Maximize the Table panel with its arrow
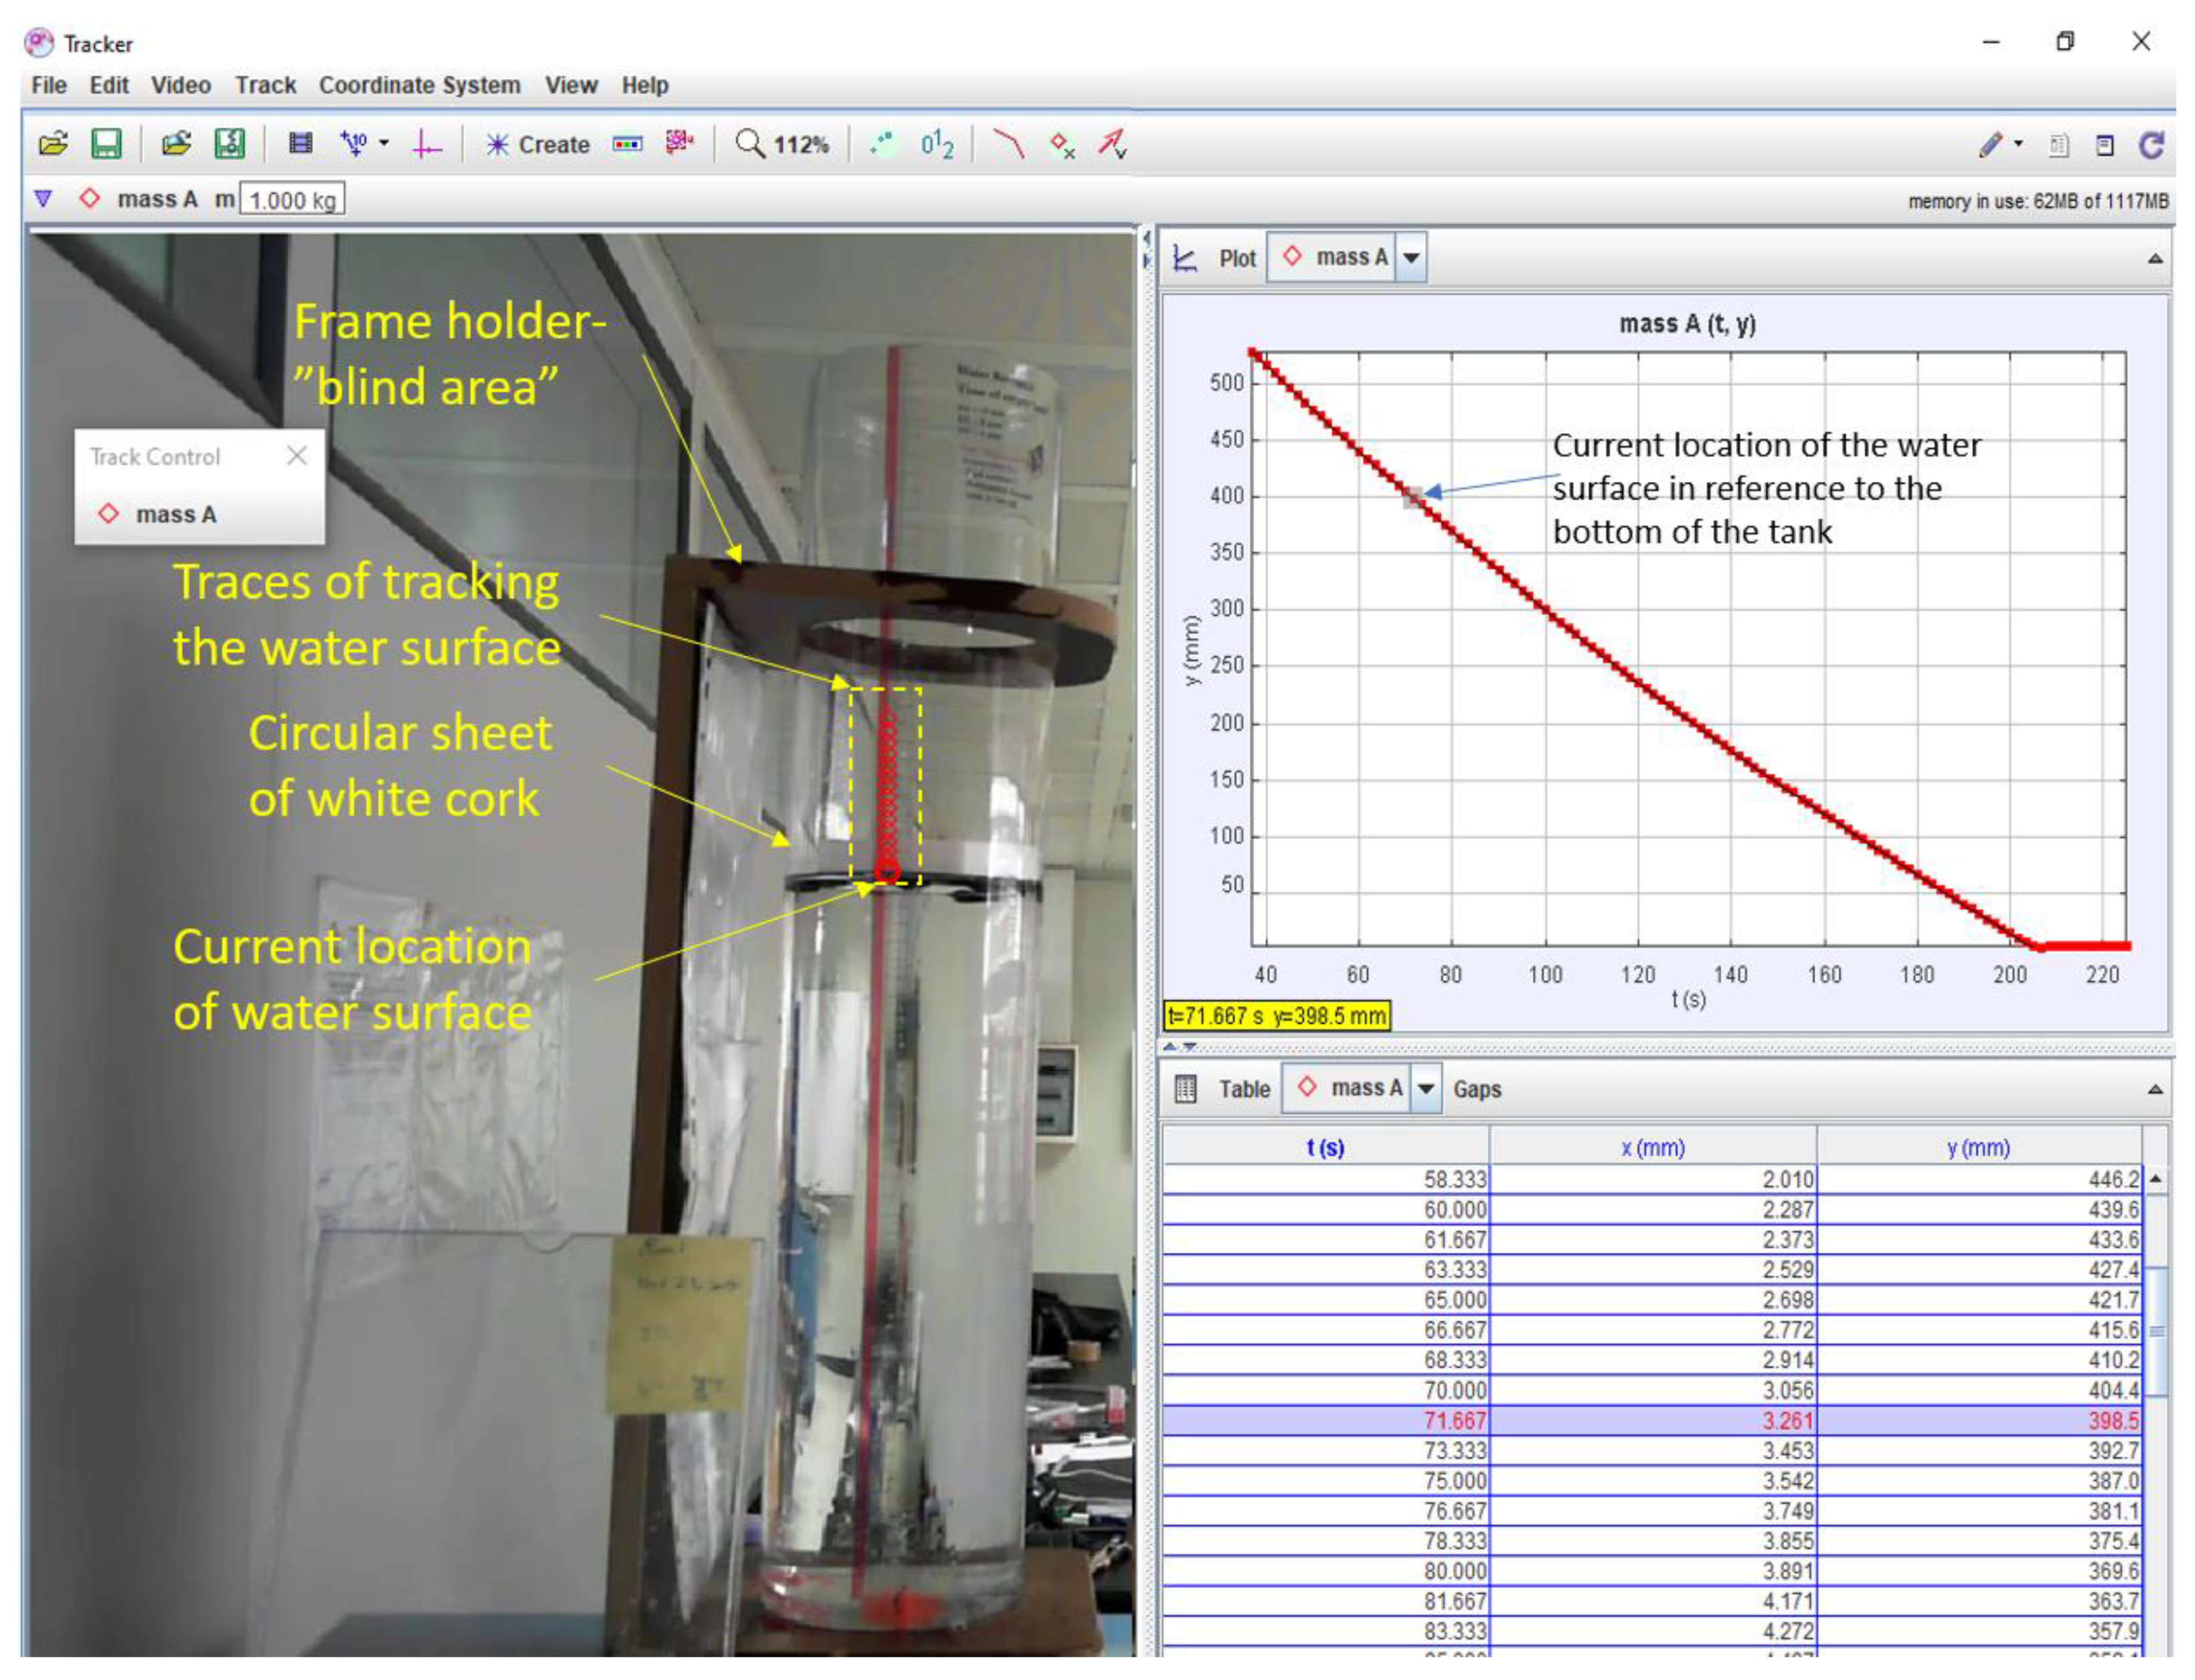This screenshot has height=1680, width=2195. [2155, 1089]
